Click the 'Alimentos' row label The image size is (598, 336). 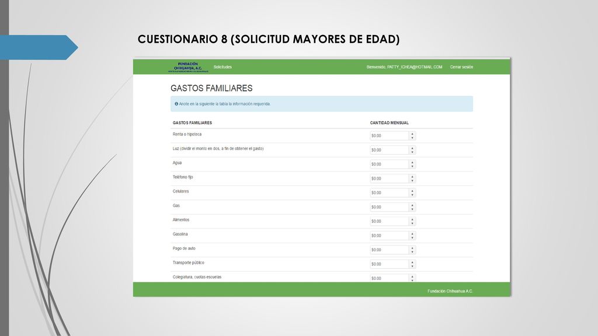[181, 220]
